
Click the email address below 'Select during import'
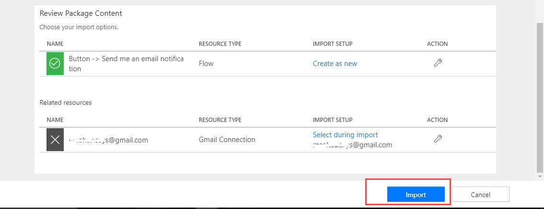coord(352,144)
